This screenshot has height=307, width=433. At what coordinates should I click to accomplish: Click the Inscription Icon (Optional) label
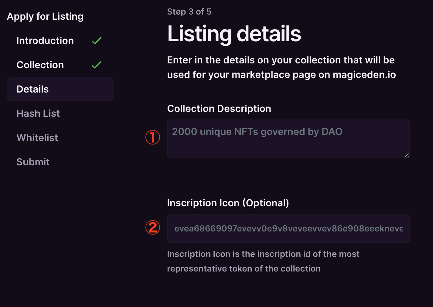(228, 203)
